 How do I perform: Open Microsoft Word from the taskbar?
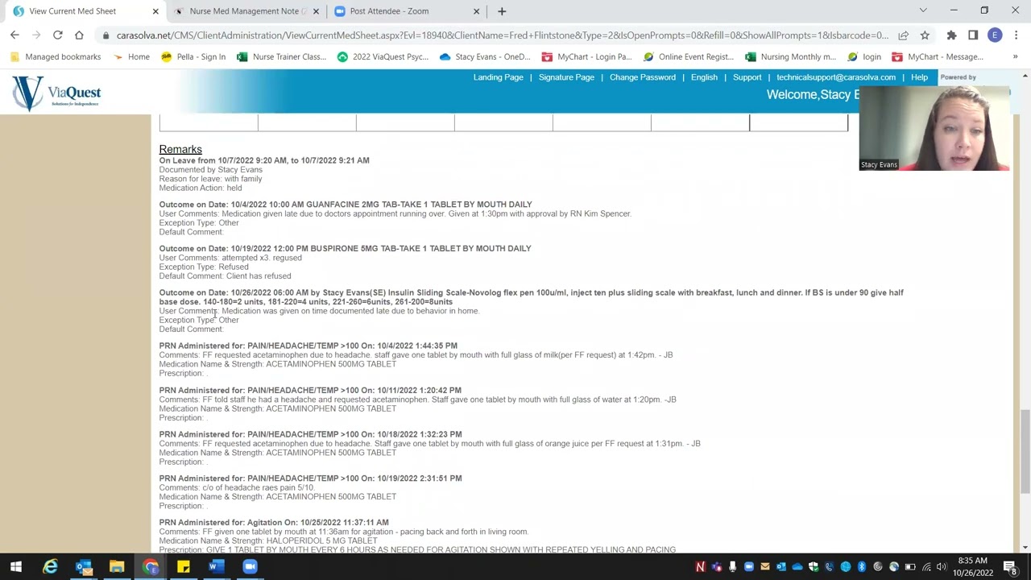pyautogui.click(x=216, y=567)
